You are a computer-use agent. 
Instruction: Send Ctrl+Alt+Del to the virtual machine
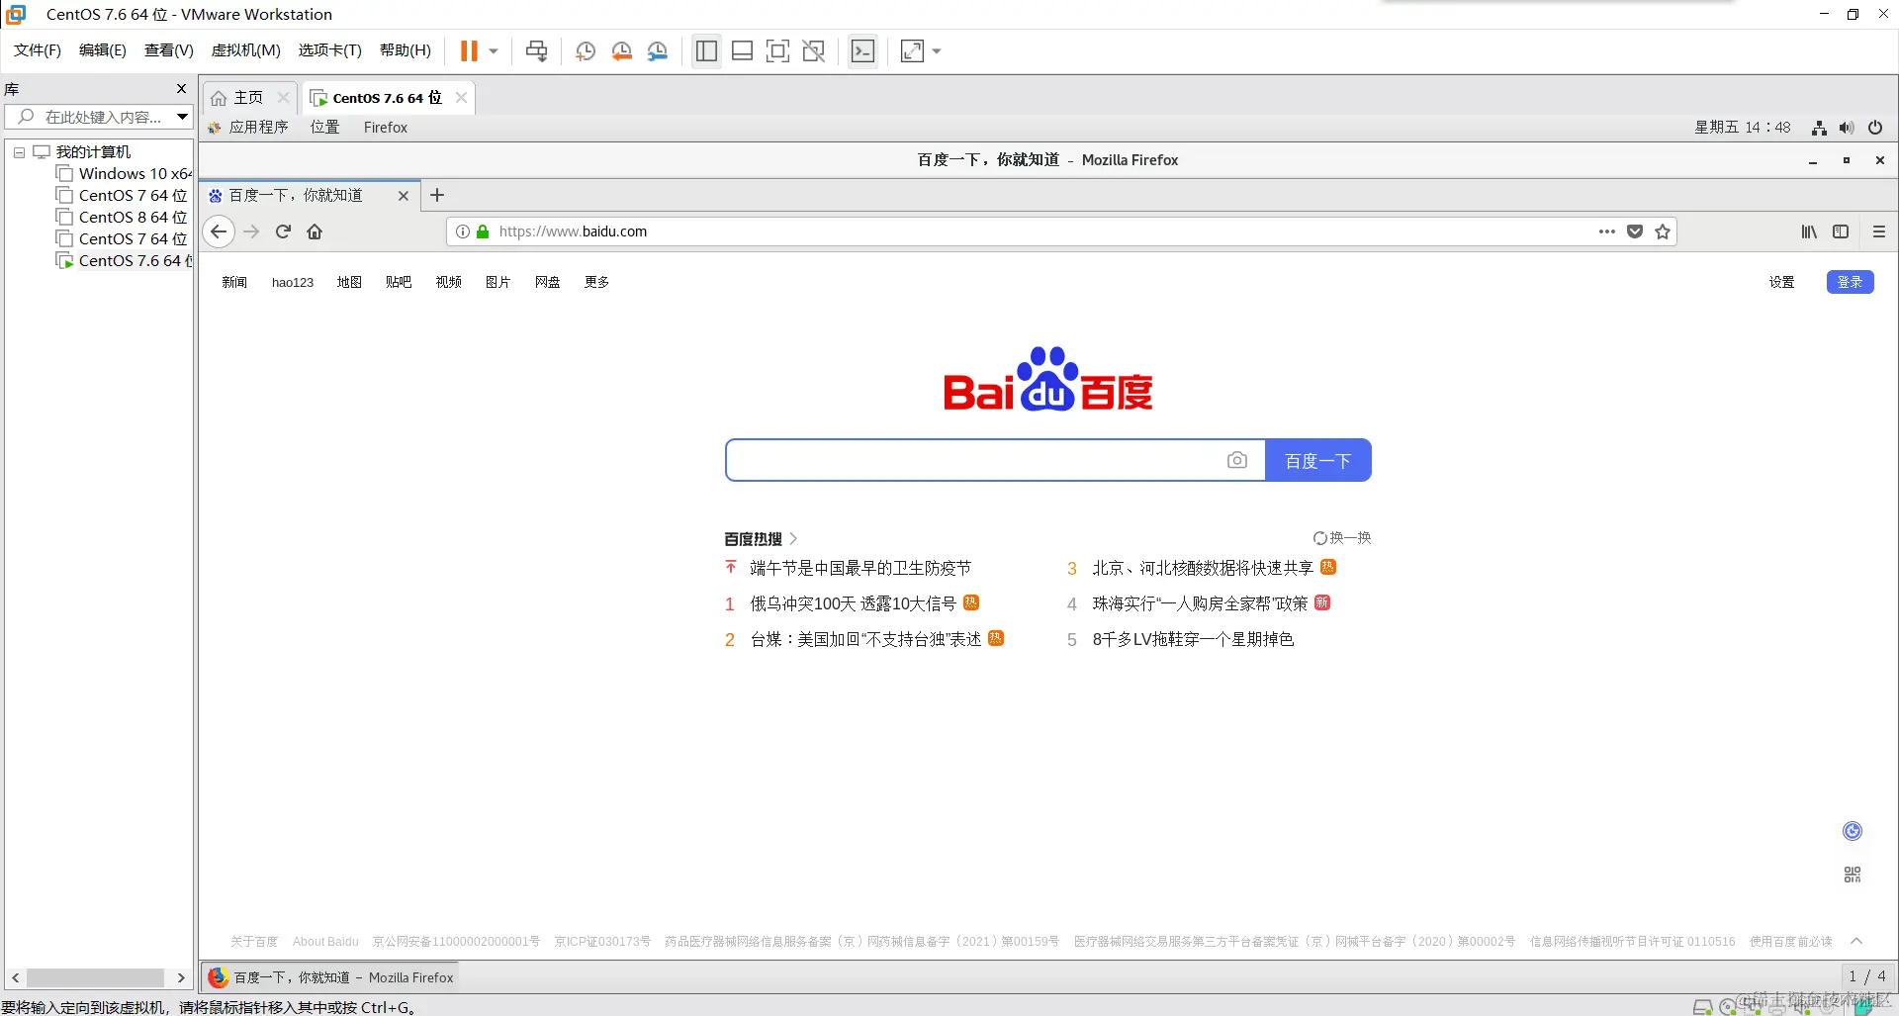click(537, 51)
